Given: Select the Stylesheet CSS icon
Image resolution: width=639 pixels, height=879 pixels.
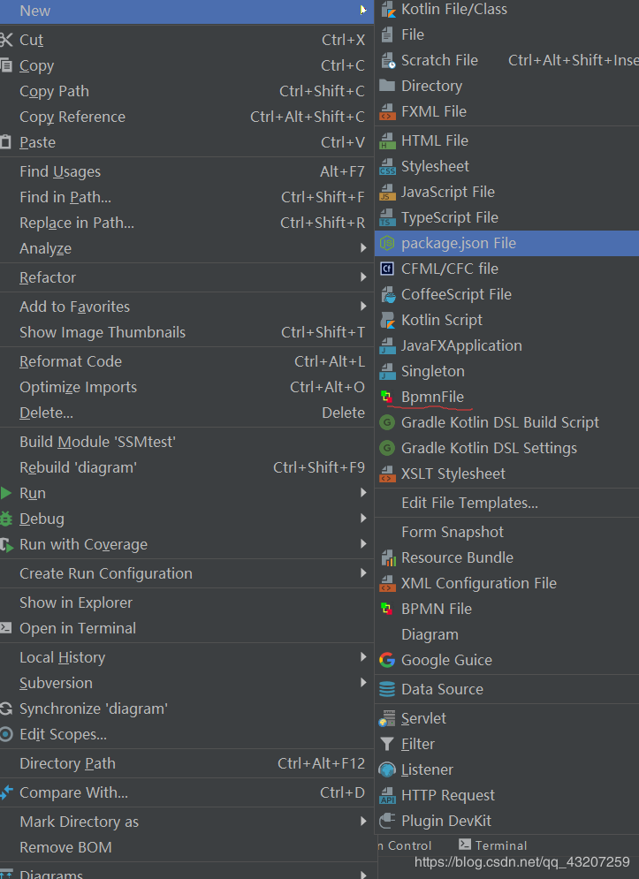Looking at the screenshot, I should (387, 166).
